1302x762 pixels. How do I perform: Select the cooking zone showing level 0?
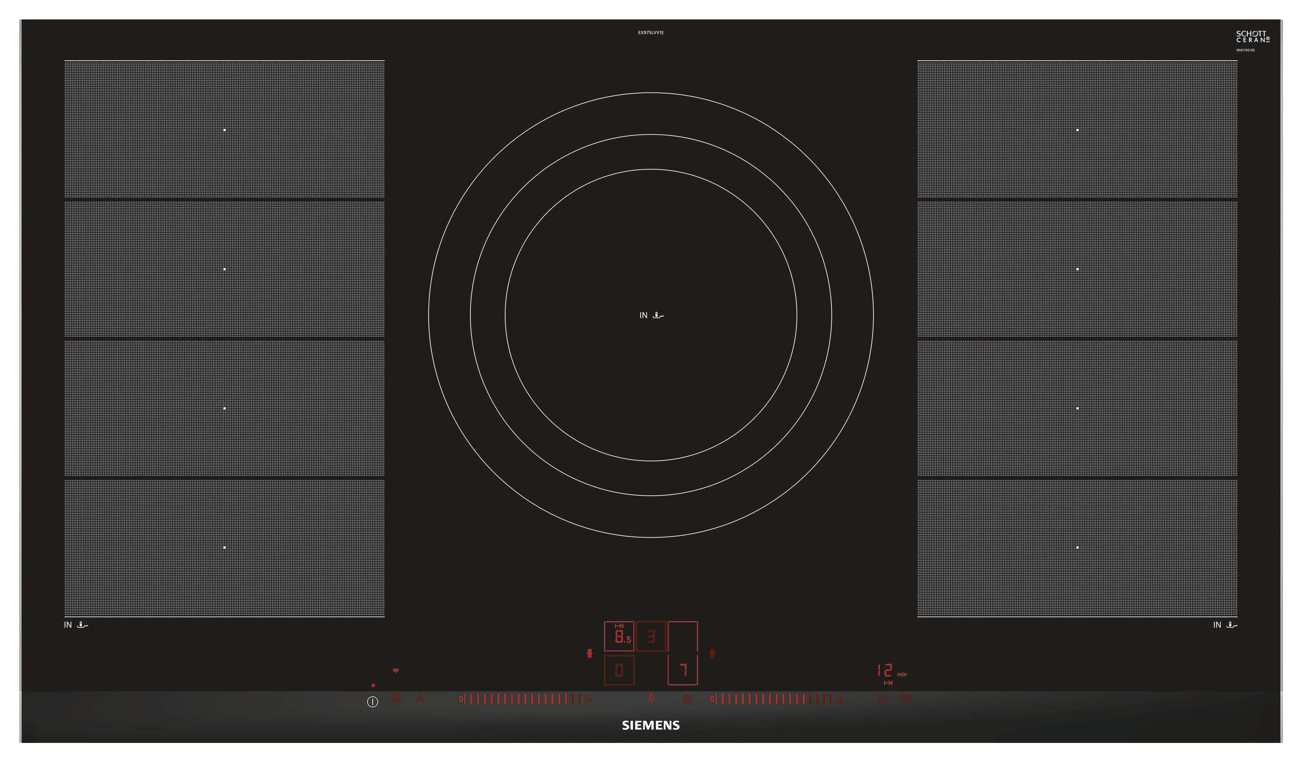(x=619, y=670)
